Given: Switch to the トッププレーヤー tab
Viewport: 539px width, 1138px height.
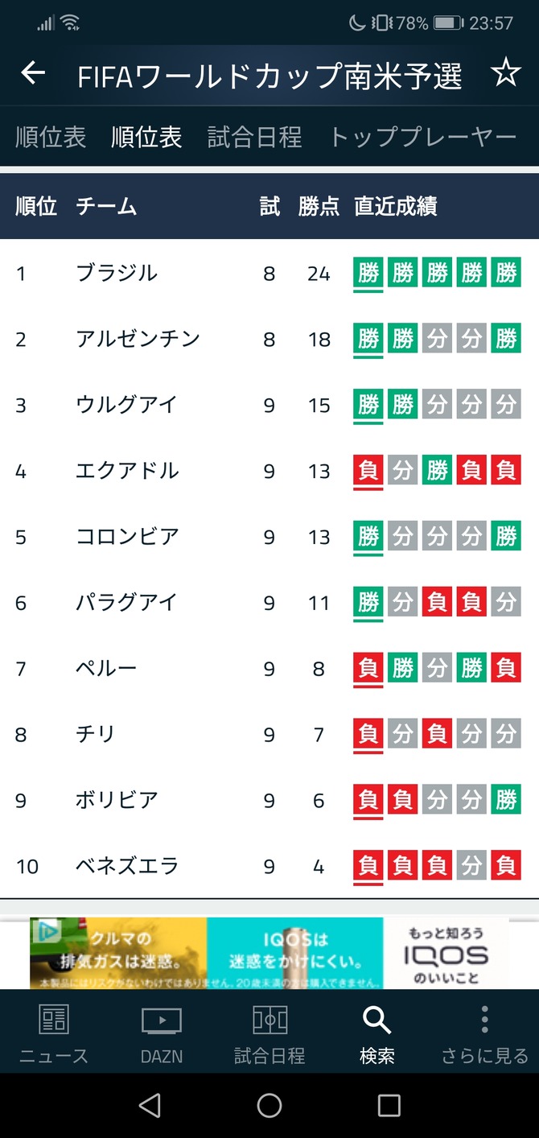Looking at the screenshot, I should coord(423,137).
